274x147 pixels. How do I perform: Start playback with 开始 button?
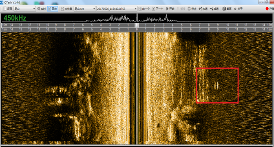coord(170,9)
